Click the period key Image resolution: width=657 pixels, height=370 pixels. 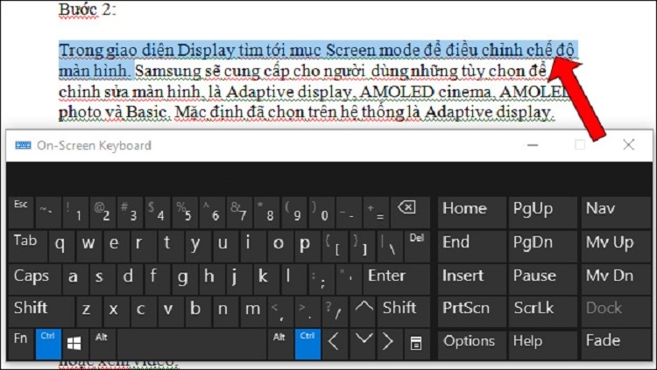(307, 311)
